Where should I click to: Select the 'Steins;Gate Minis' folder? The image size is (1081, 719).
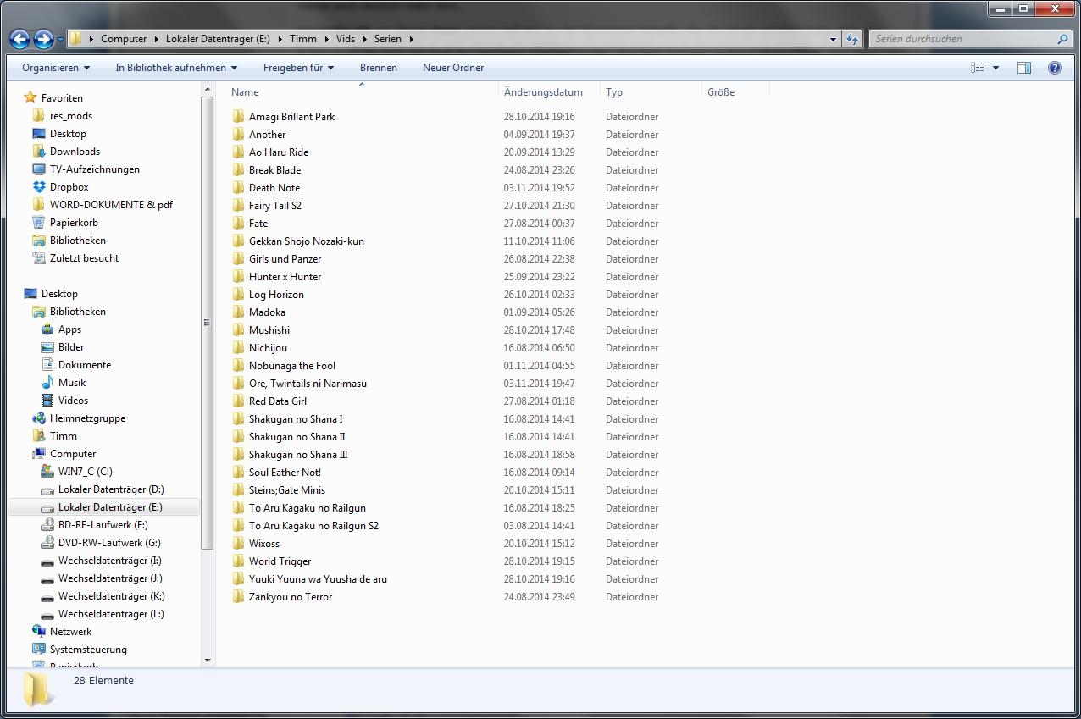[x=287, y=490]
